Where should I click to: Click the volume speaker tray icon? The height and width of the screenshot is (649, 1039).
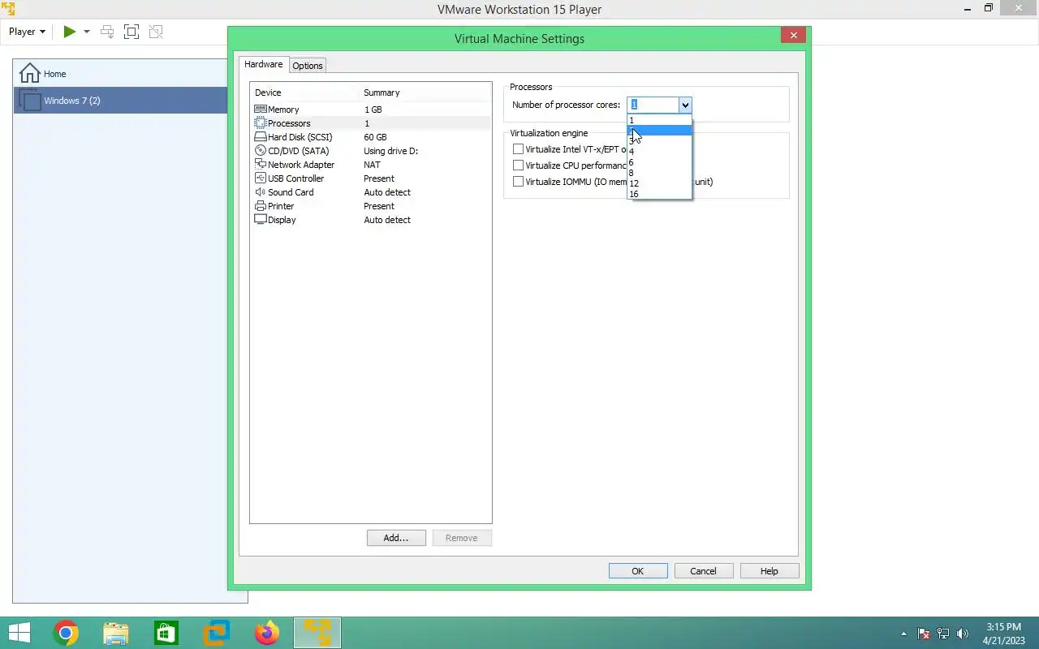coord(964,634)
